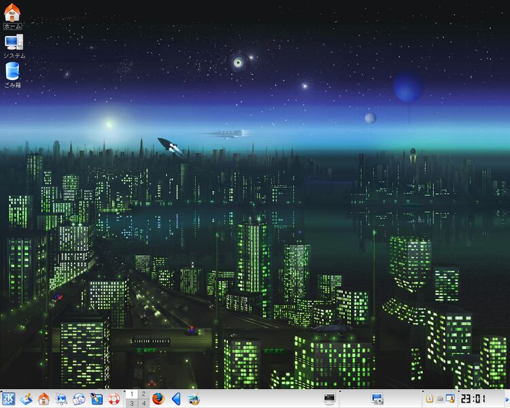Click the blue left-arrow icon in panel
Viewport: 510px width, 408px height.
pos(176,398)
